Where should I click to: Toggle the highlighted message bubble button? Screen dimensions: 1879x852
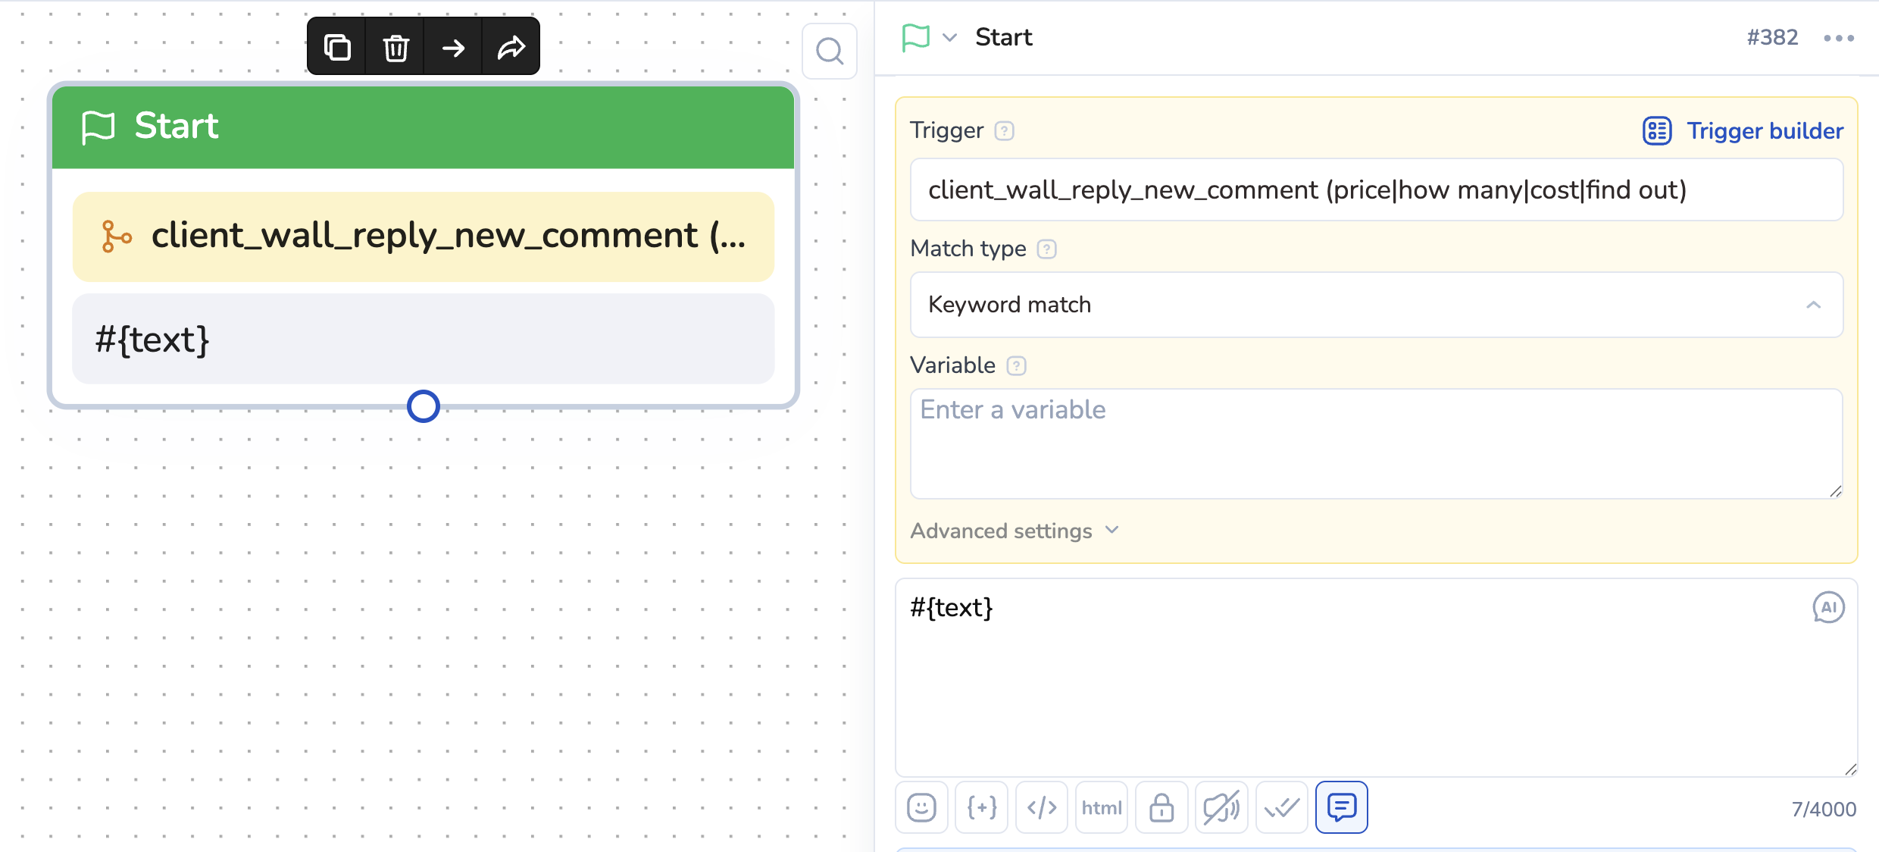tap(1342, 808)
